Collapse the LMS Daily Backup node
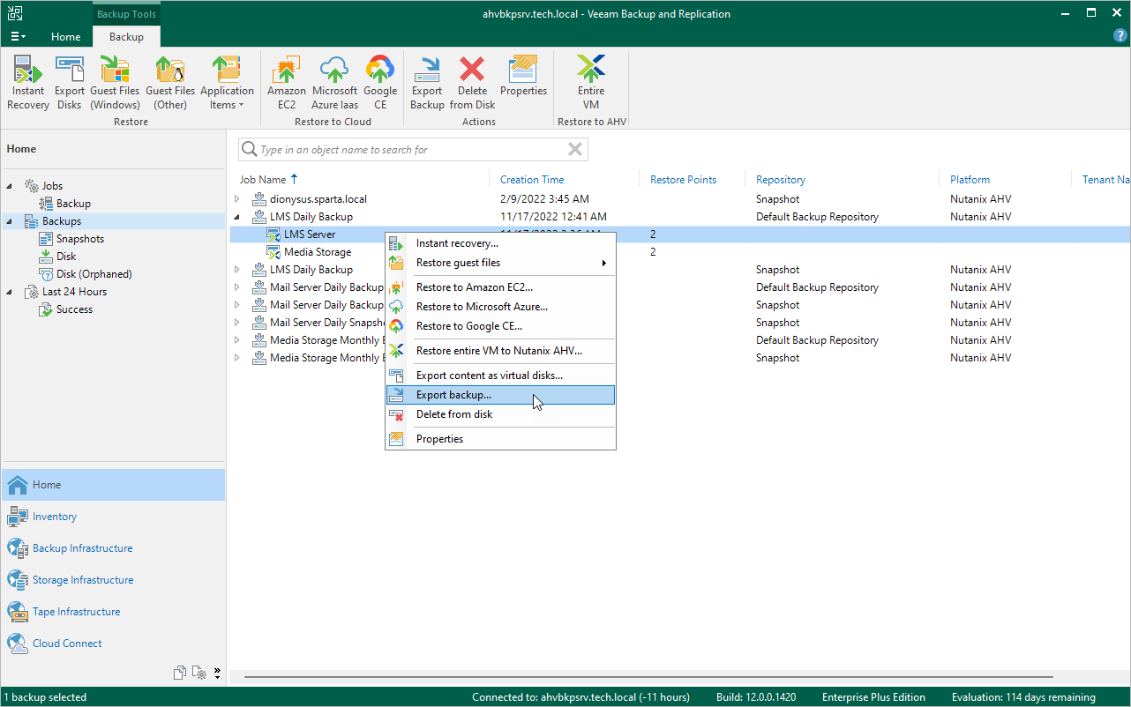Image resolution: width=1131 pixels, height=707 pixels. (x=236, y=217)
